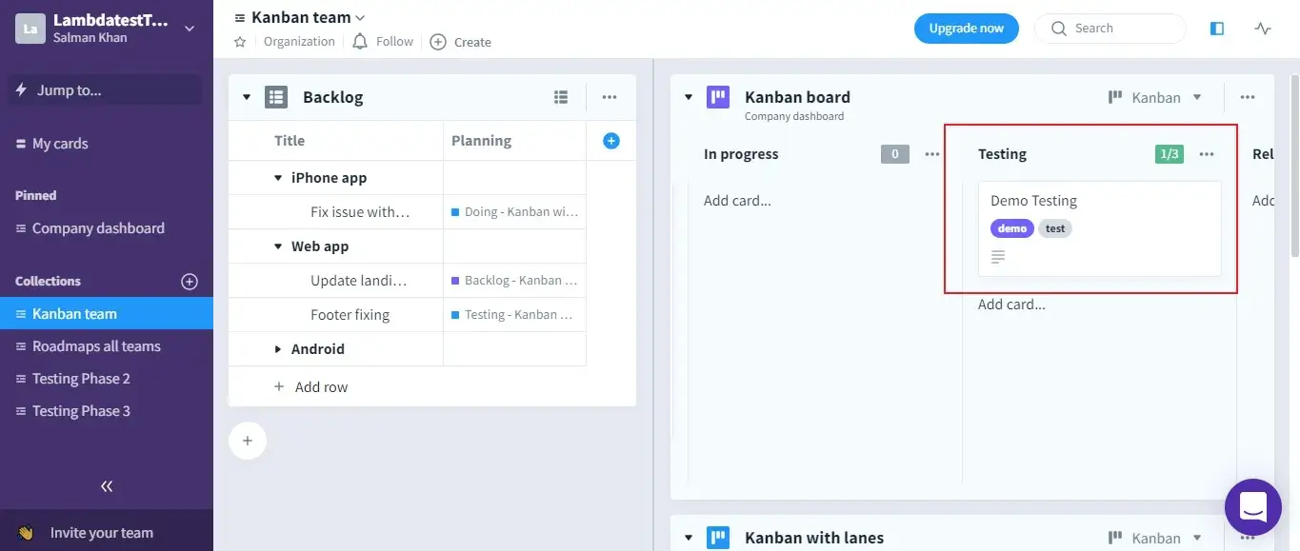Open the Intercom chat bubble
The width and height of the screenshot is (1300, 551).
(x=1252, y=506)
